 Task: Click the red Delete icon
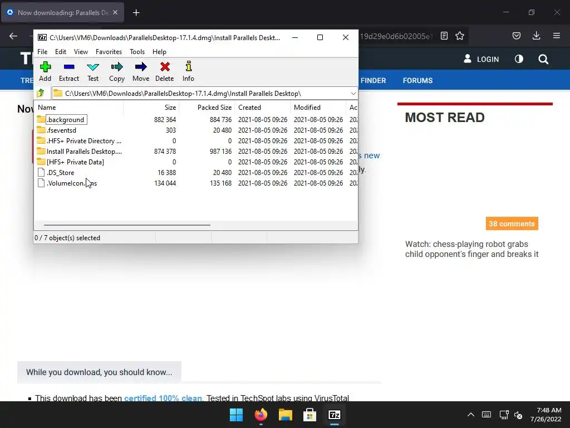165,71
